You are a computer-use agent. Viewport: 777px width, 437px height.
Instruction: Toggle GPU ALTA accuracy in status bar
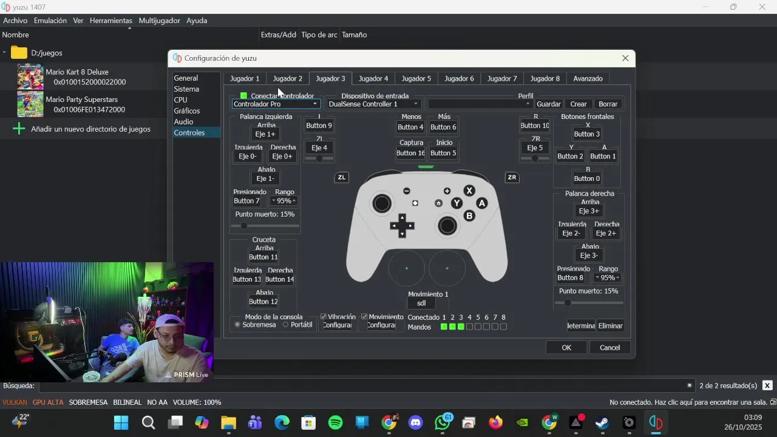(x=48, y=402)
